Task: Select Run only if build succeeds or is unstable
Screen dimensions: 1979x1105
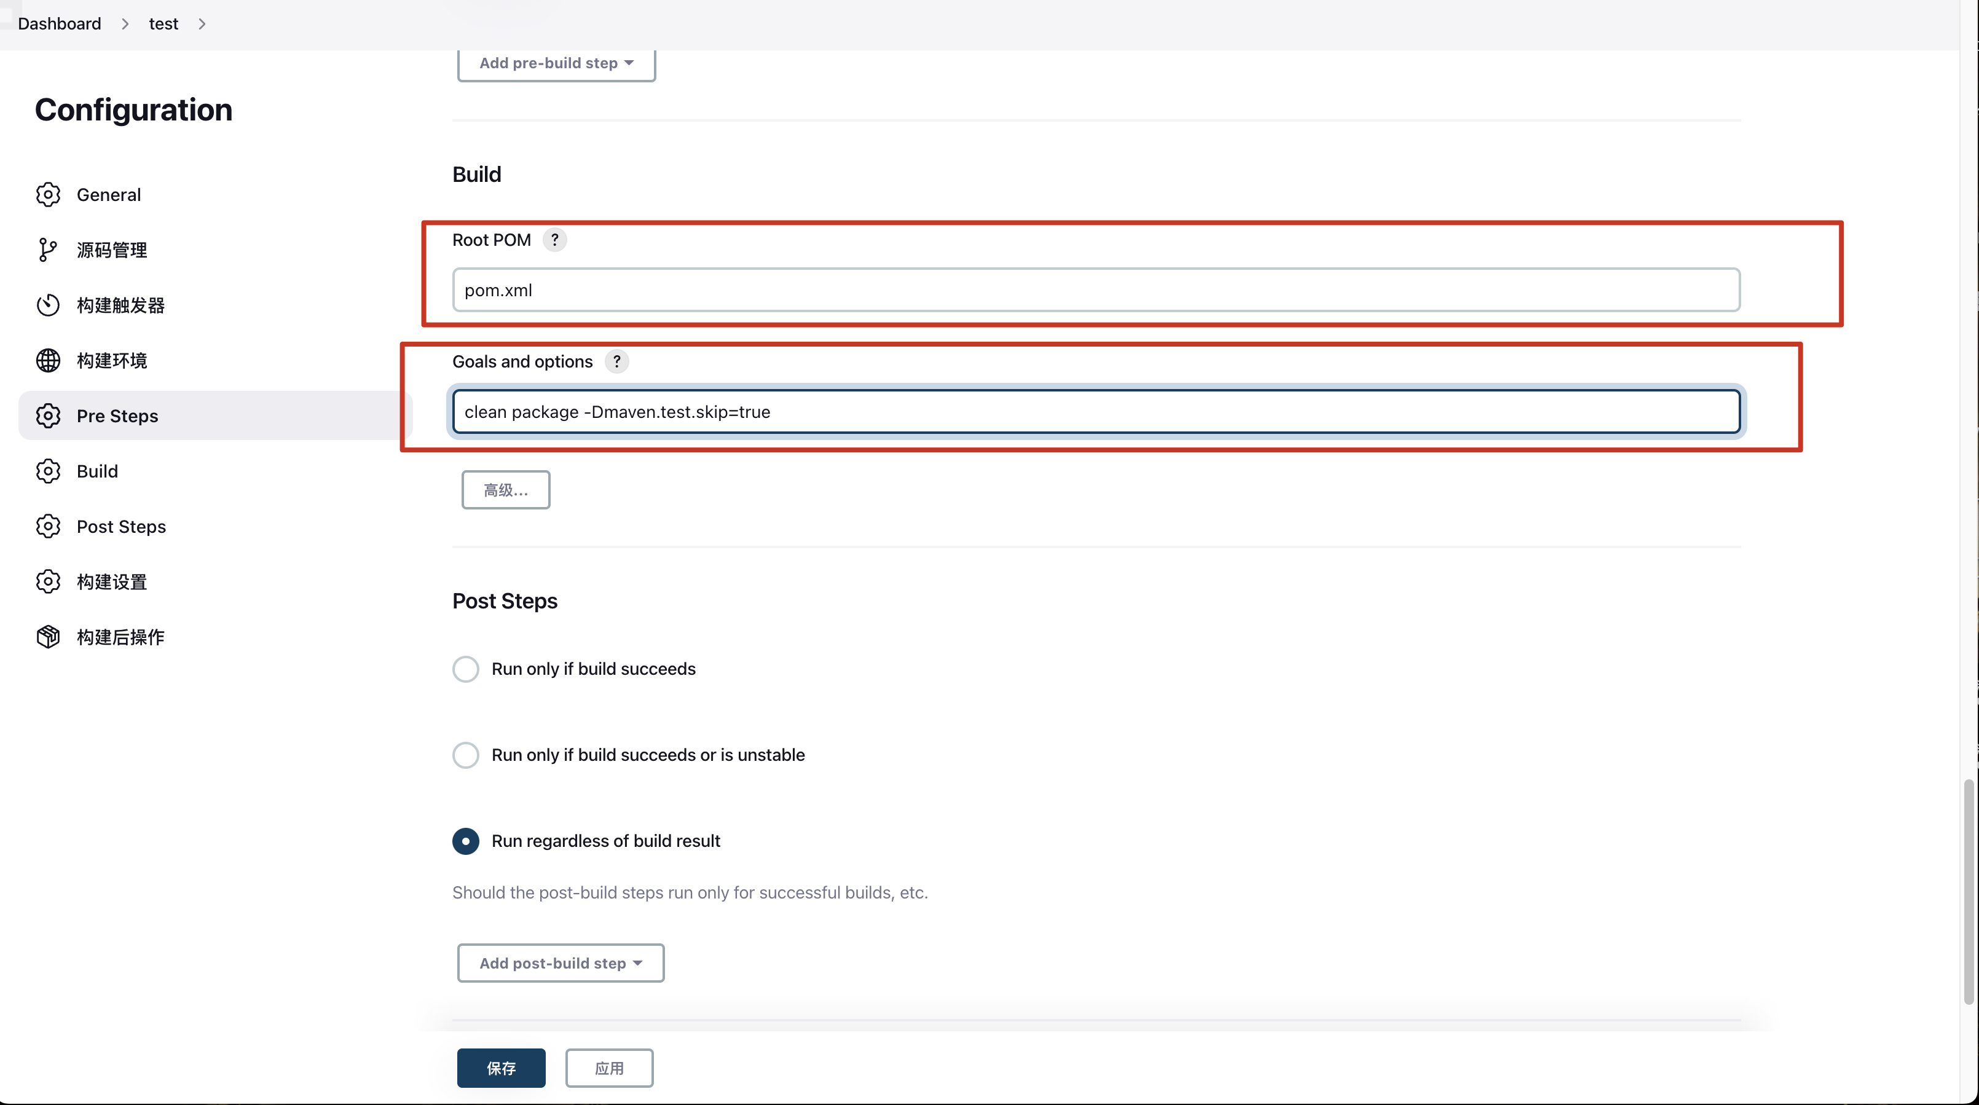Action: tap(466, 755)
